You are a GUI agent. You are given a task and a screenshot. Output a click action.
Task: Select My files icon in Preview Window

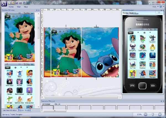tap(20, 82)
